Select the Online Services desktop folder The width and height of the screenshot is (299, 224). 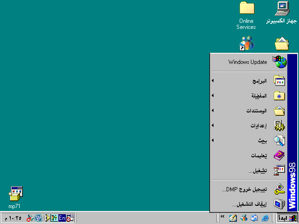pos(246,15)
